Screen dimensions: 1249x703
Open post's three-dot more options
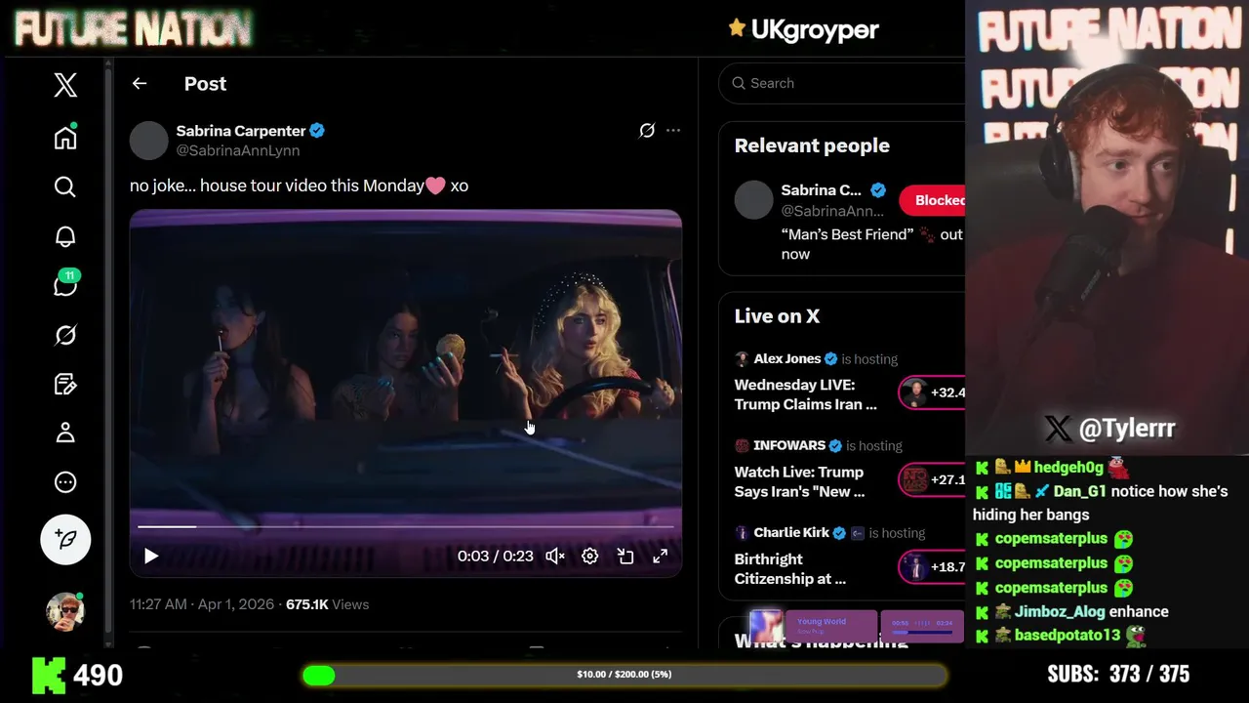[673, 130]
